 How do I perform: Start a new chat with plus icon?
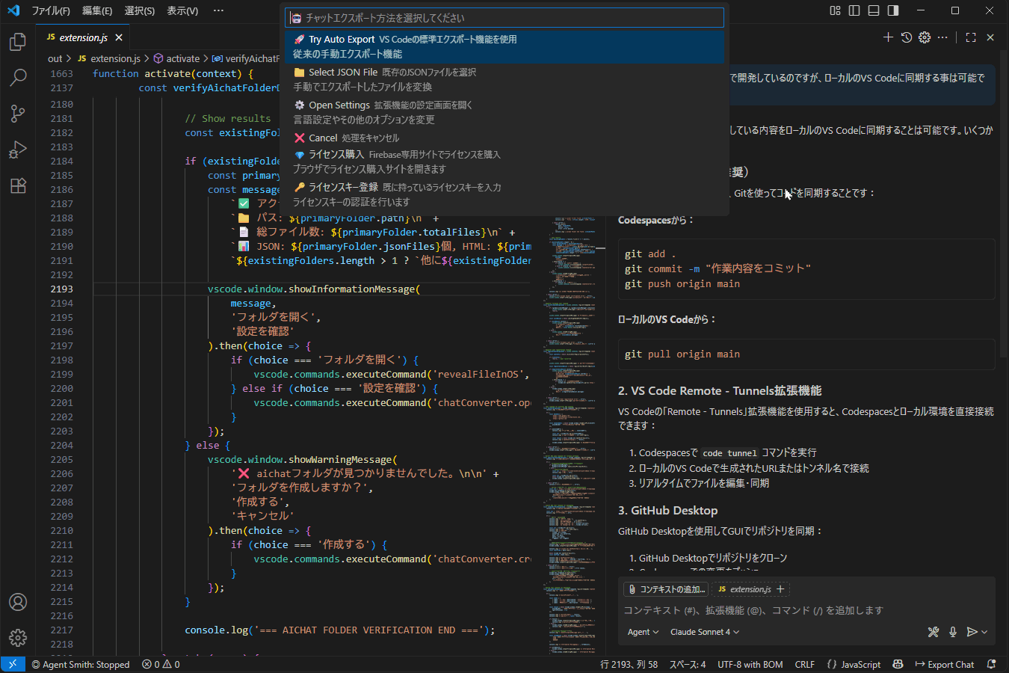[x=888, y=37]
